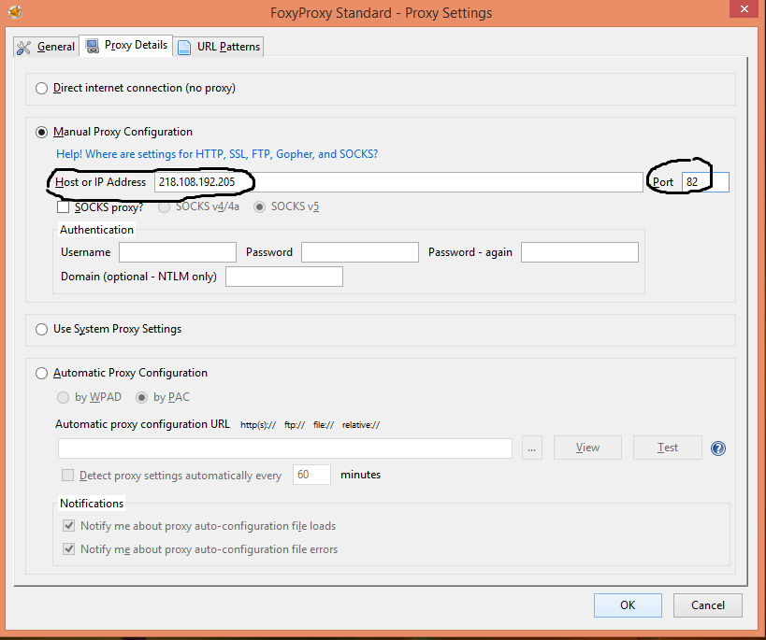
Task: Click the minutes interval field showing 60
Action: (x=311, y=475)
